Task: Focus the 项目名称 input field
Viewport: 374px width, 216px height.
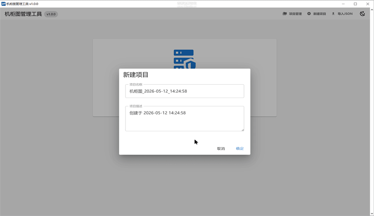Action: coord(185,91)
